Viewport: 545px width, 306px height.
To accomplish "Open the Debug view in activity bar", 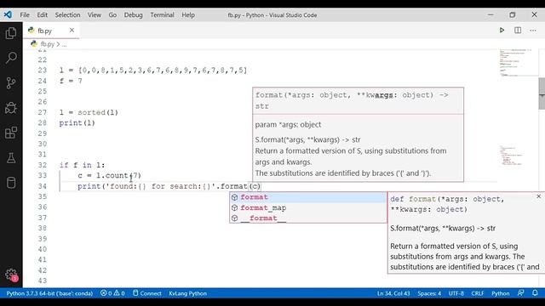I will point(11,108).
